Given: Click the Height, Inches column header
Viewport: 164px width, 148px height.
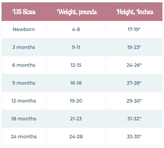Looking at the screenshot, I should click(135, 12).
